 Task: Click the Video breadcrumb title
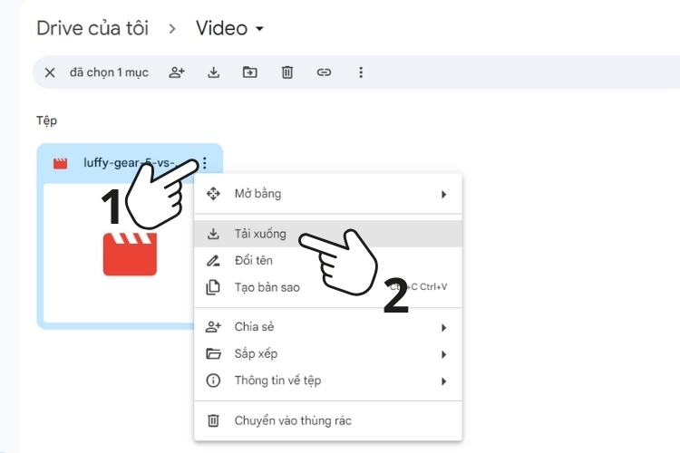(x=221, y=28)
